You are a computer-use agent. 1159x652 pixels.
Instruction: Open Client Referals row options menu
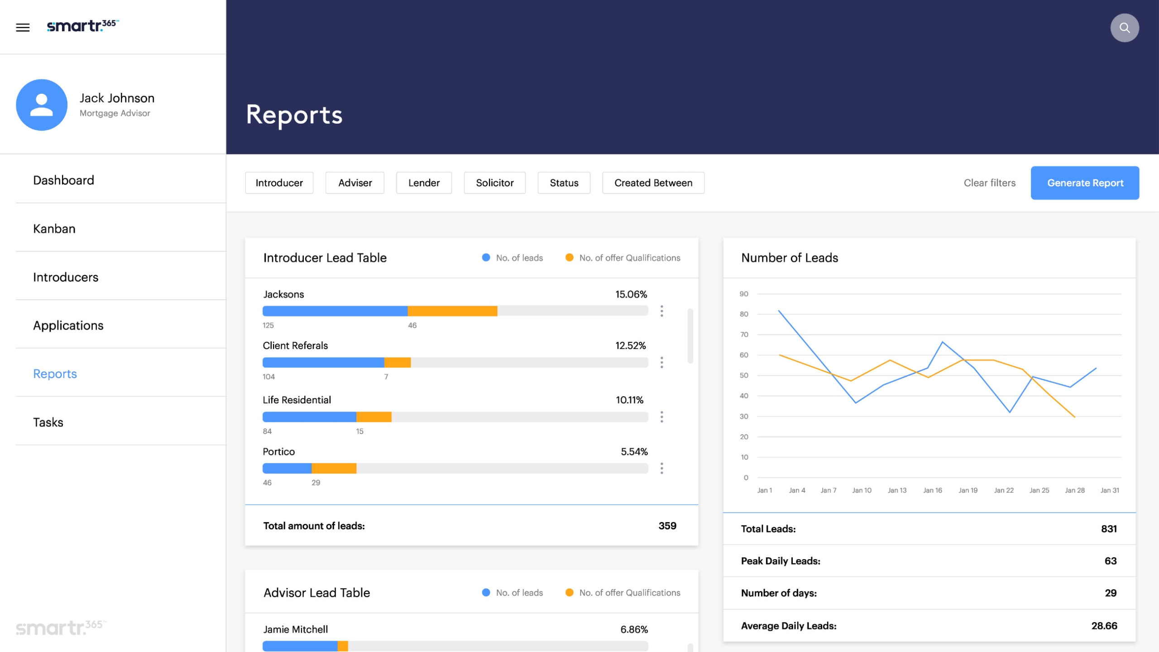pyautogui.click(x=661, y=362)
